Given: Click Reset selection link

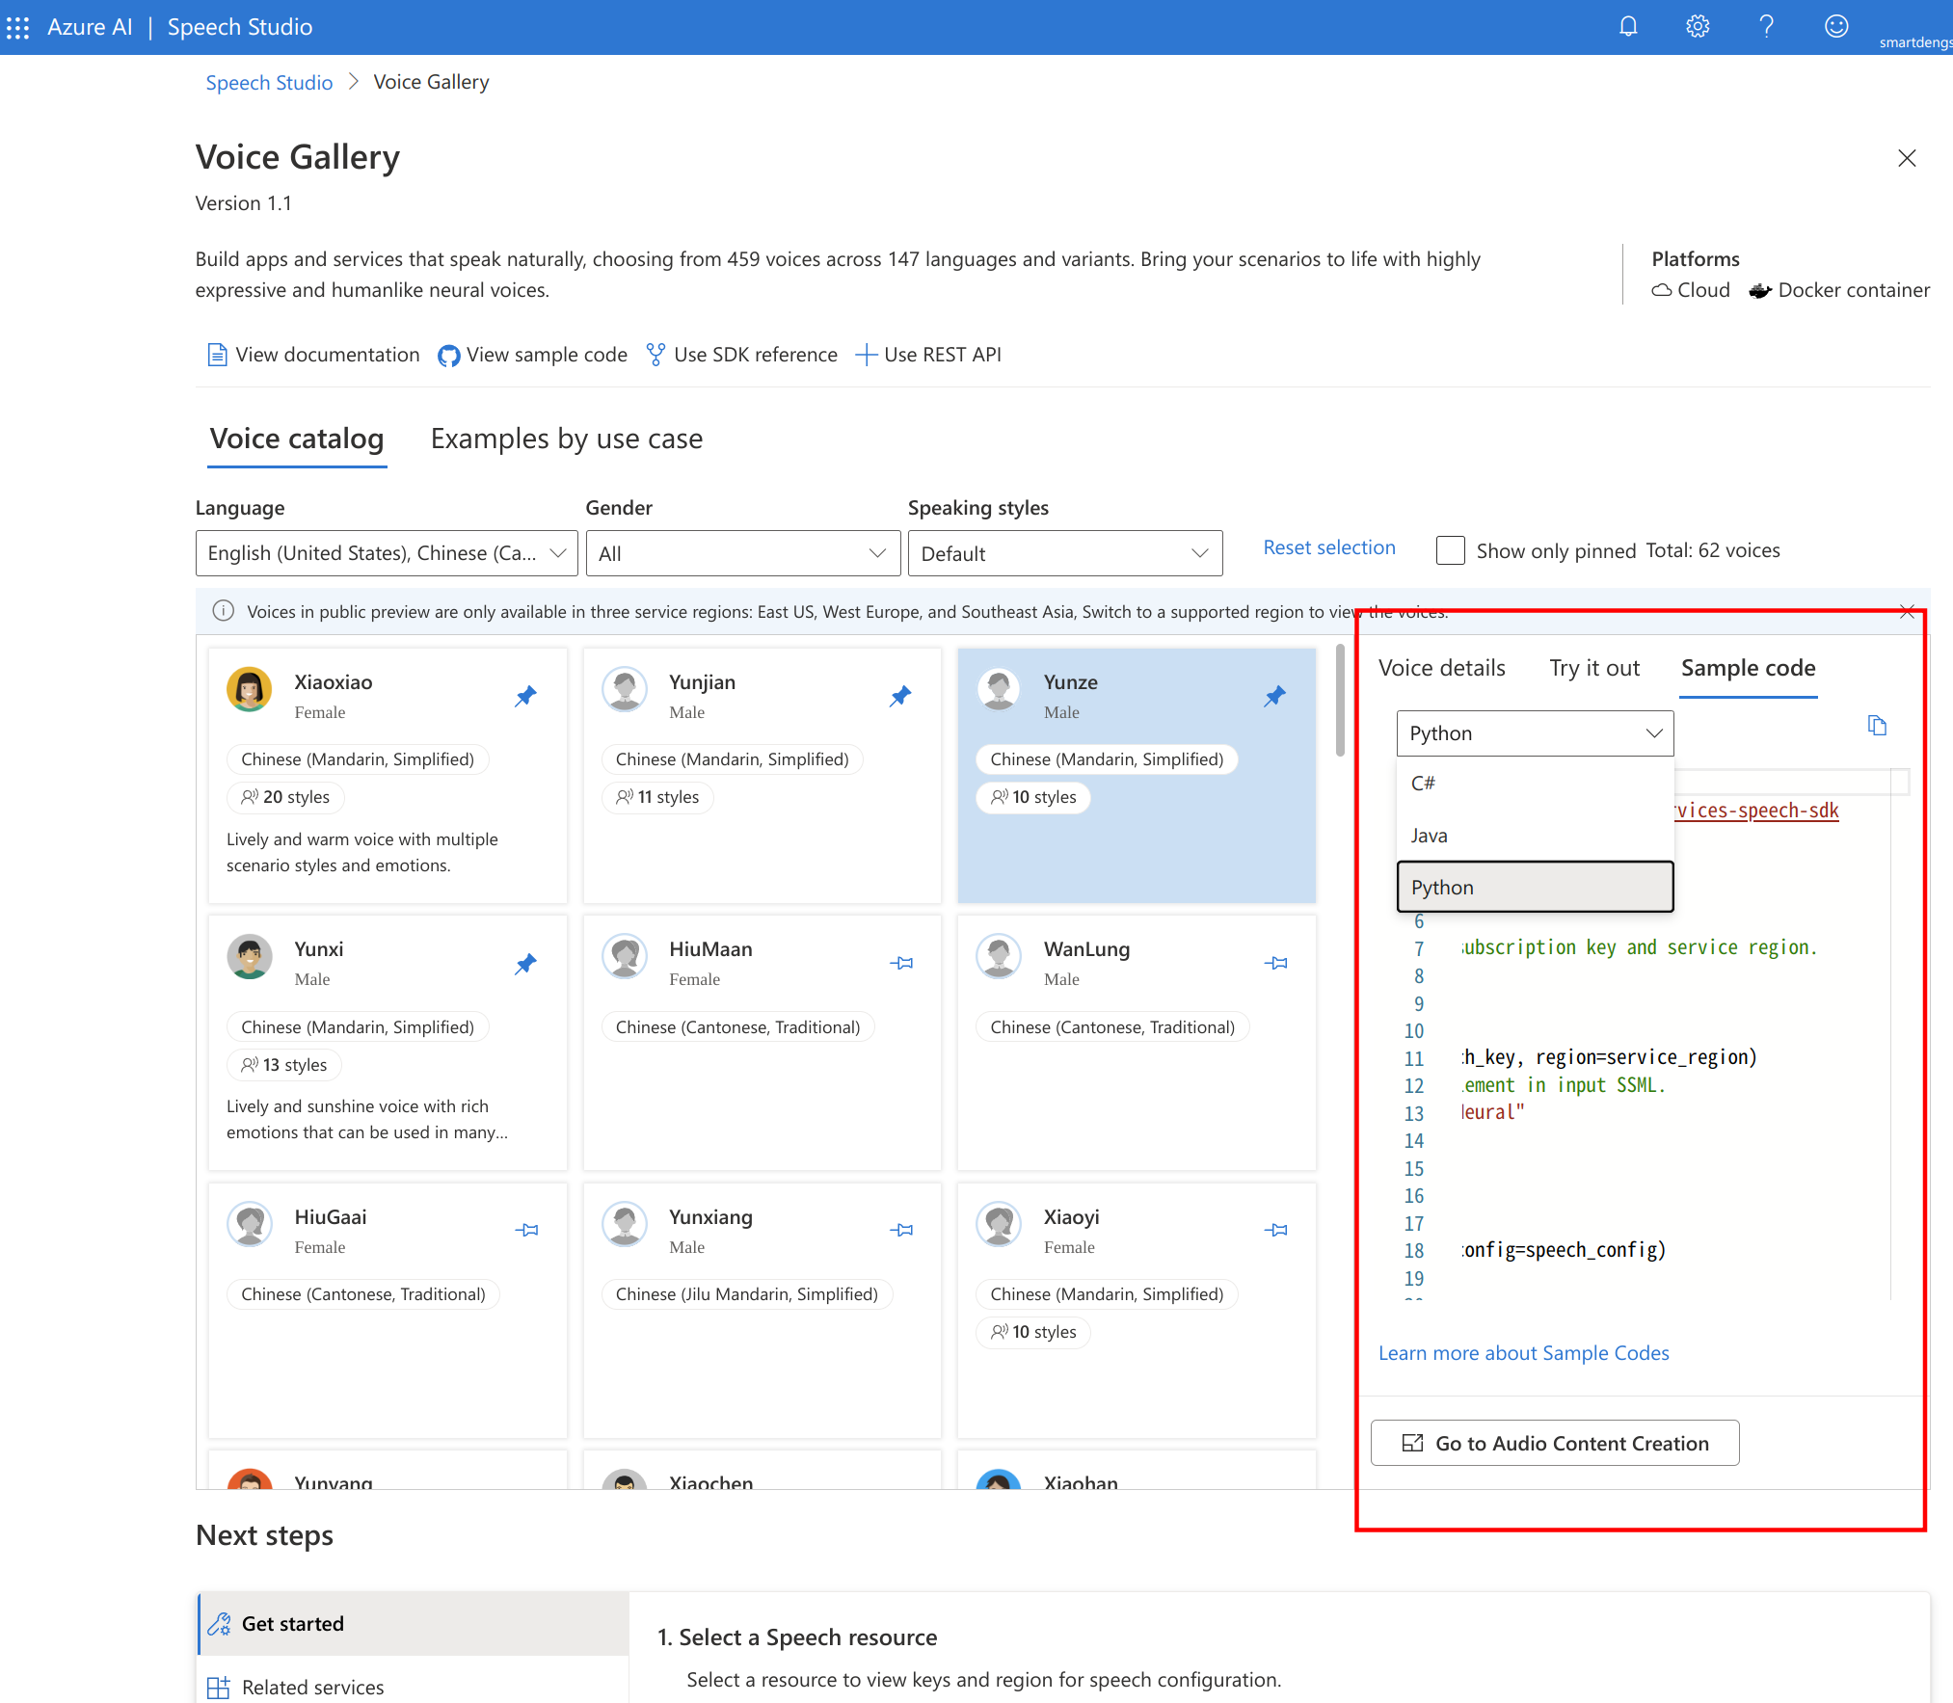Looking at the screenshot, I should click(x=1329, y=547).
